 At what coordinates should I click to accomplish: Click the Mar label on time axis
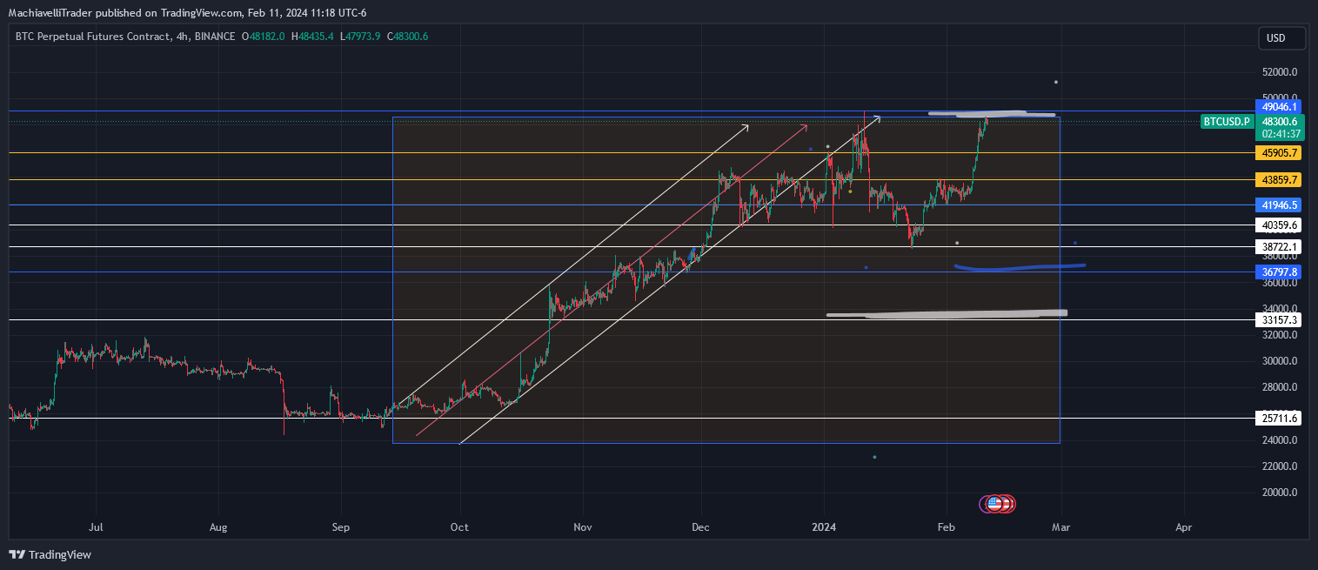click(x=1060, y=527)
